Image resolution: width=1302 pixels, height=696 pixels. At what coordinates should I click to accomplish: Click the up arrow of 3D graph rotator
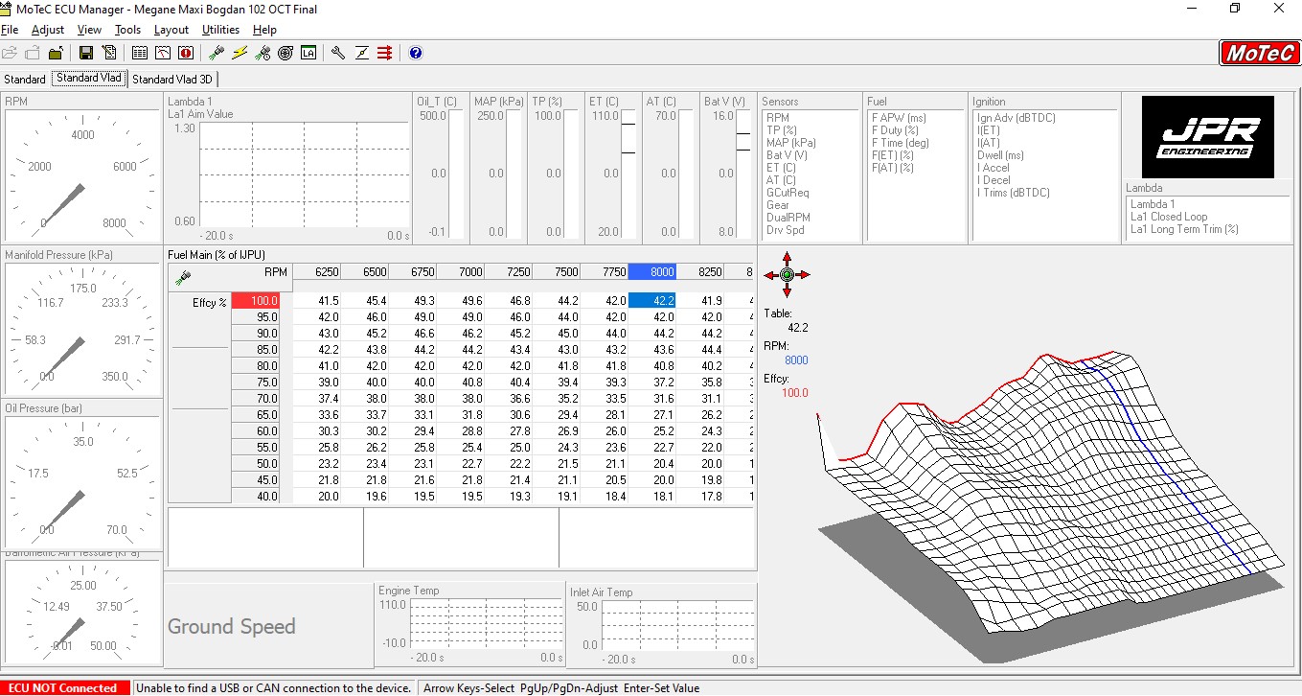787,258
